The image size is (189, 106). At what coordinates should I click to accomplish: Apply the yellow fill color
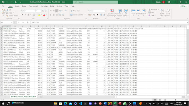pyautogui.click(x=39, y=15)
